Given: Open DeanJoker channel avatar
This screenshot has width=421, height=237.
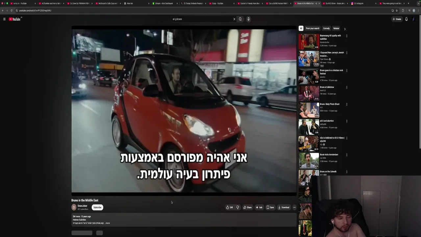Looking at the screenshot, I should pos(74,207).
